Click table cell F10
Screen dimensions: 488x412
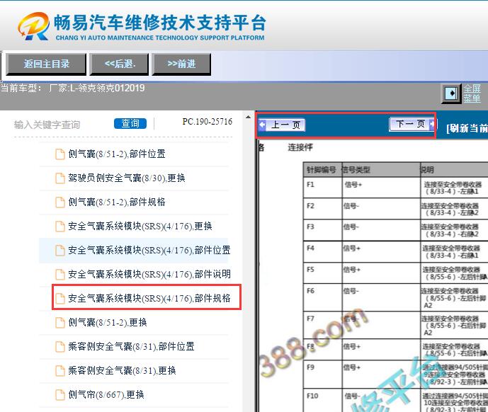coord(323,400)
